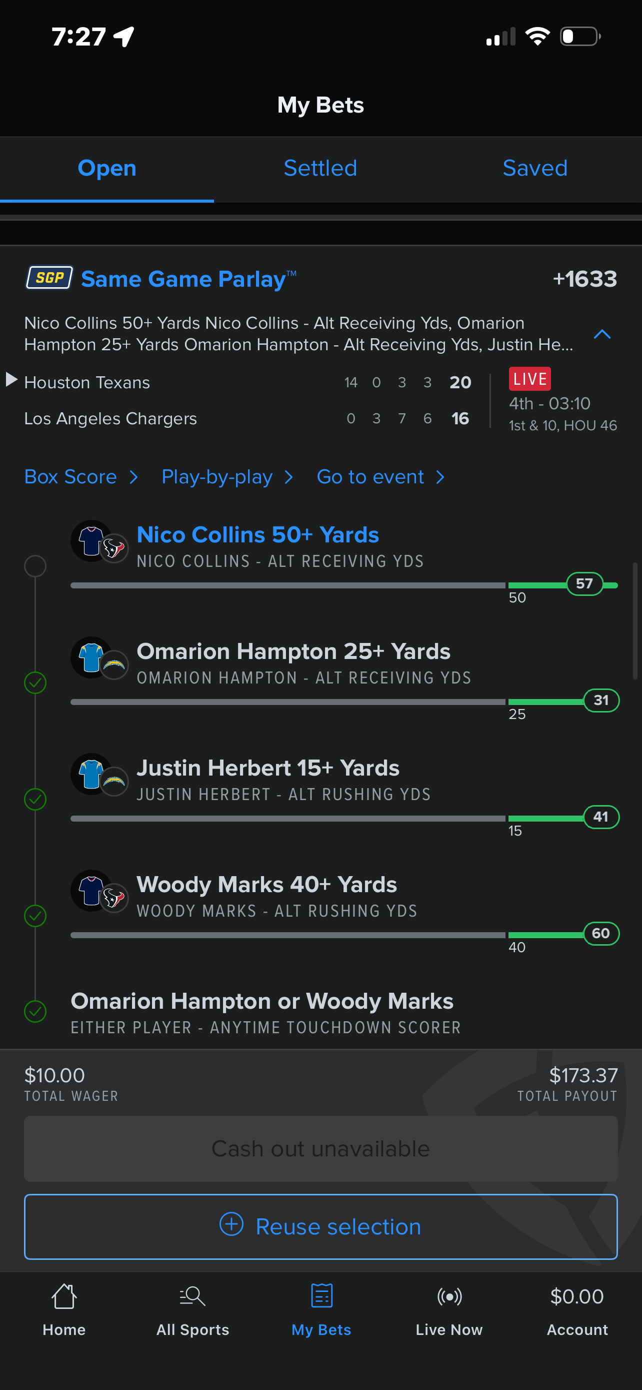The width and height of the screenshot is (642, 1390).
Task: Tap Nico Collins Texans jersey icon
Action: pyautogui.click(x=91, y=541)
